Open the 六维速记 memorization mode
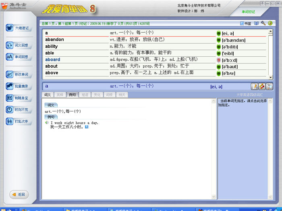This screenshot has width=282, height=211. click(x=18, y=28)
